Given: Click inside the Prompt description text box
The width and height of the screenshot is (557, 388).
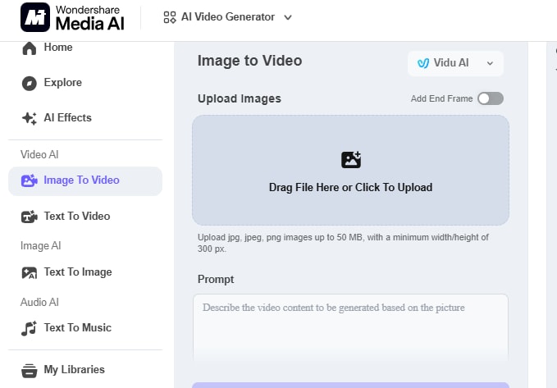Looking at the screenshot, I should tap(350, 327).
